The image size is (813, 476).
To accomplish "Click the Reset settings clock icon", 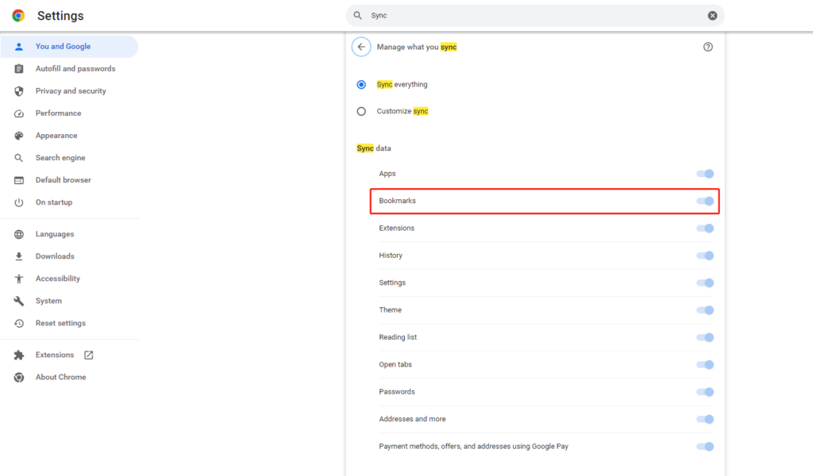I will [x=19, y=323].
